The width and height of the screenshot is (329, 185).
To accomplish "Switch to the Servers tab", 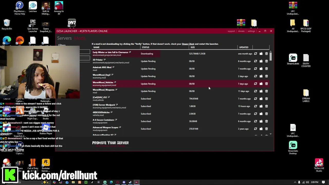I will click(64, 38).
